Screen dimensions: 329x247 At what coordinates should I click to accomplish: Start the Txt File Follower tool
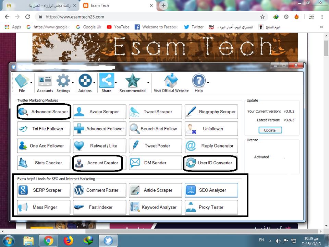pyautogui.click(x=44, y=129)
